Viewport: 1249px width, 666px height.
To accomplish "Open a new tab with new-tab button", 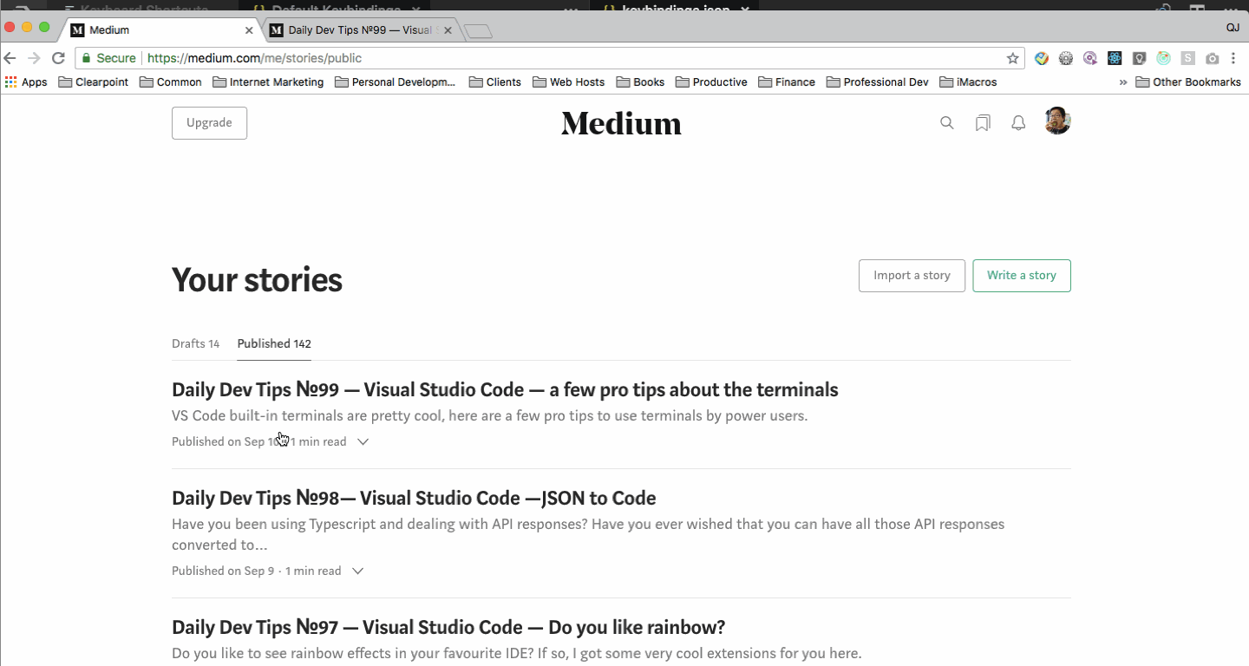I will tap(479, 31).
